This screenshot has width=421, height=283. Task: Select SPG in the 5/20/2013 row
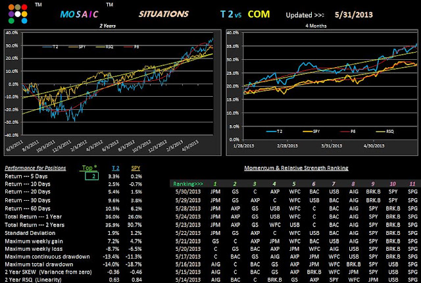(412, 249)
